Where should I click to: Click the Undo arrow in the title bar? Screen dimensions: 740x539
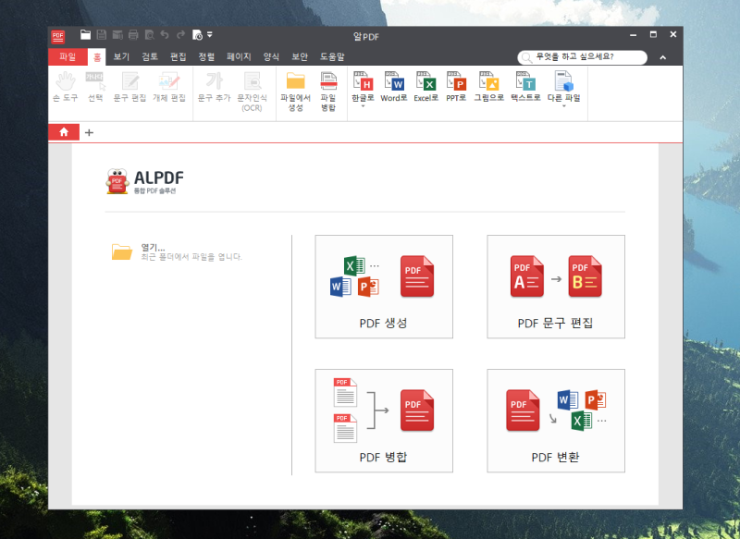click(x=165, y=35)
